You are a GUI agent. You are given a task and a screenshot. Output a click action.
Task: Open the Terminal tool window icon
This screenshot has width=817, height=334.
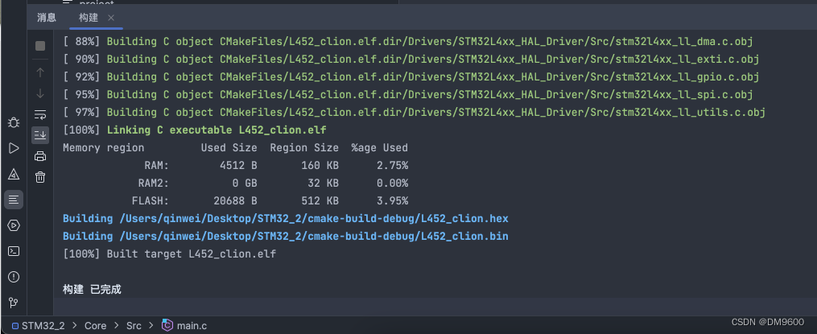click(14, 251)
